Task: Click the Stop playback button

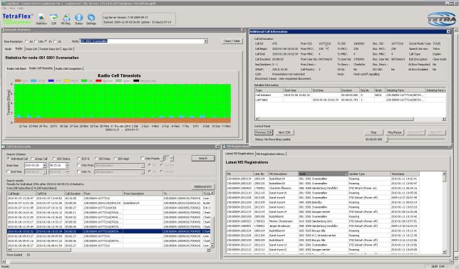Action: pyautogui.click(x=373, y=132)
